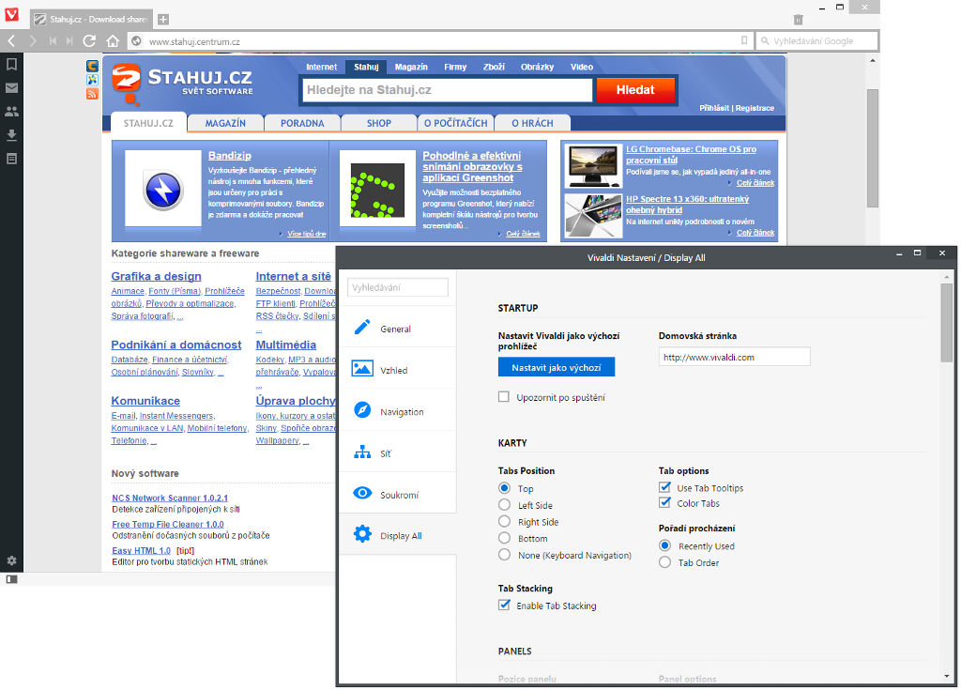961x690 pixels.
Task: Click the Nastavit jako výchozí button
Action: pyautogui.click(x=557, y=367)
